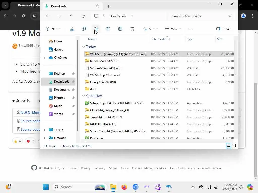The image size is (258, 193).
Task: Collapse the Assets section on GitHub page
Action: pos(14,101)
